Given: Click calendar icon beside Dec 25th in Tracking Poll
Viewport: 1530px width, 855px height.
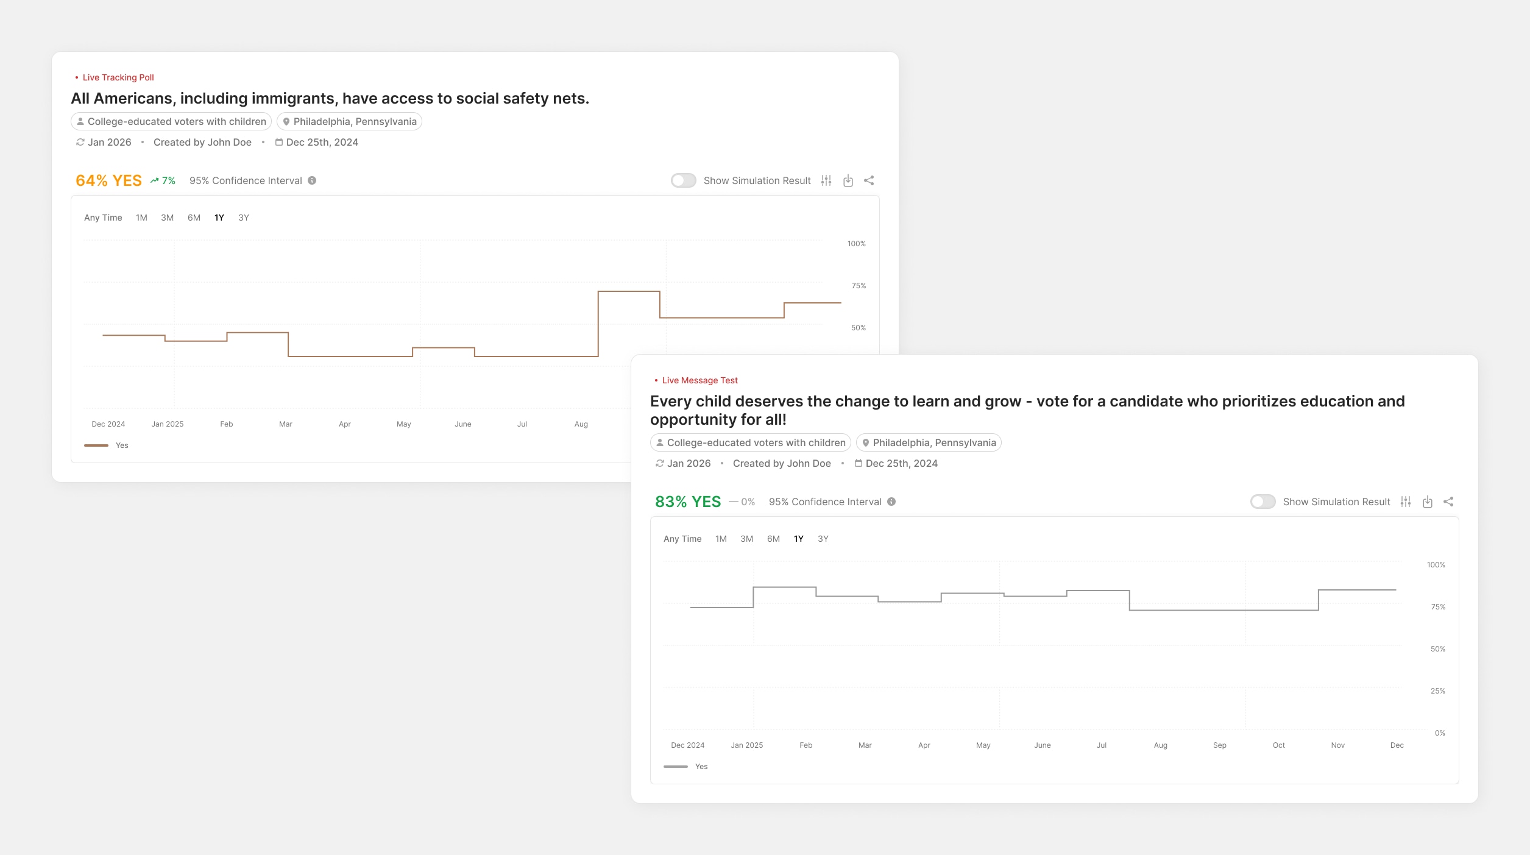Looking at the screenshot, I should pos(279,142).
